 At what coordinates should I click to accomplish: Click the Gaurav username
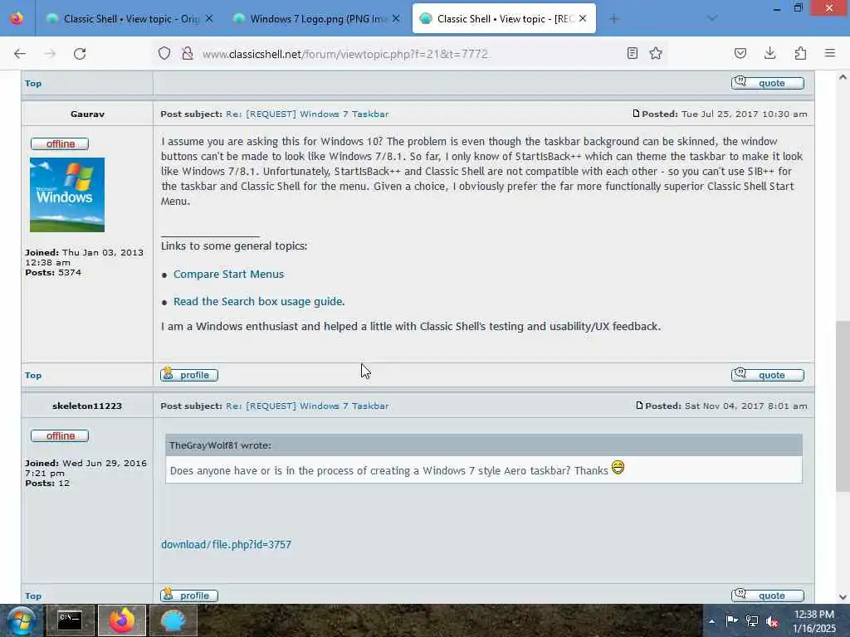87,114
